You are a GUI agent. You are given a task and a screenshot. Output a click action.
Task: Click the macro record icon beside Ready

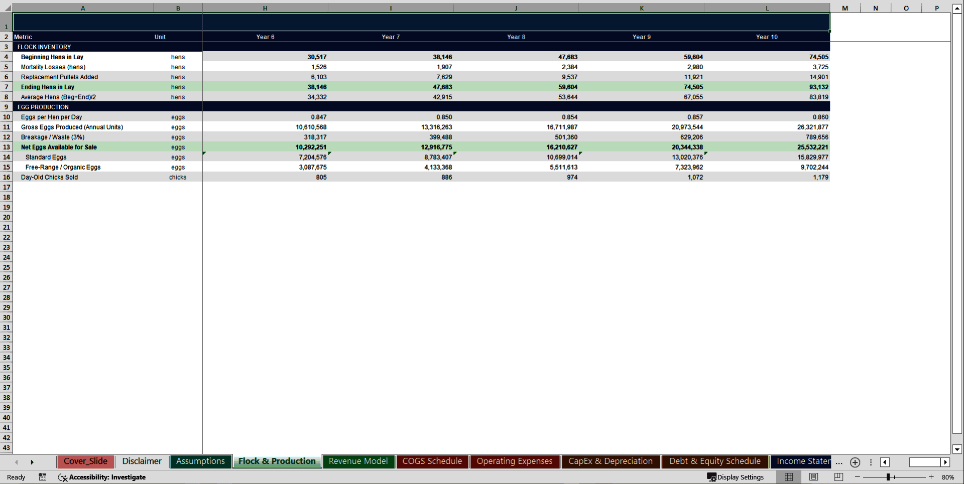coord(43,477)
